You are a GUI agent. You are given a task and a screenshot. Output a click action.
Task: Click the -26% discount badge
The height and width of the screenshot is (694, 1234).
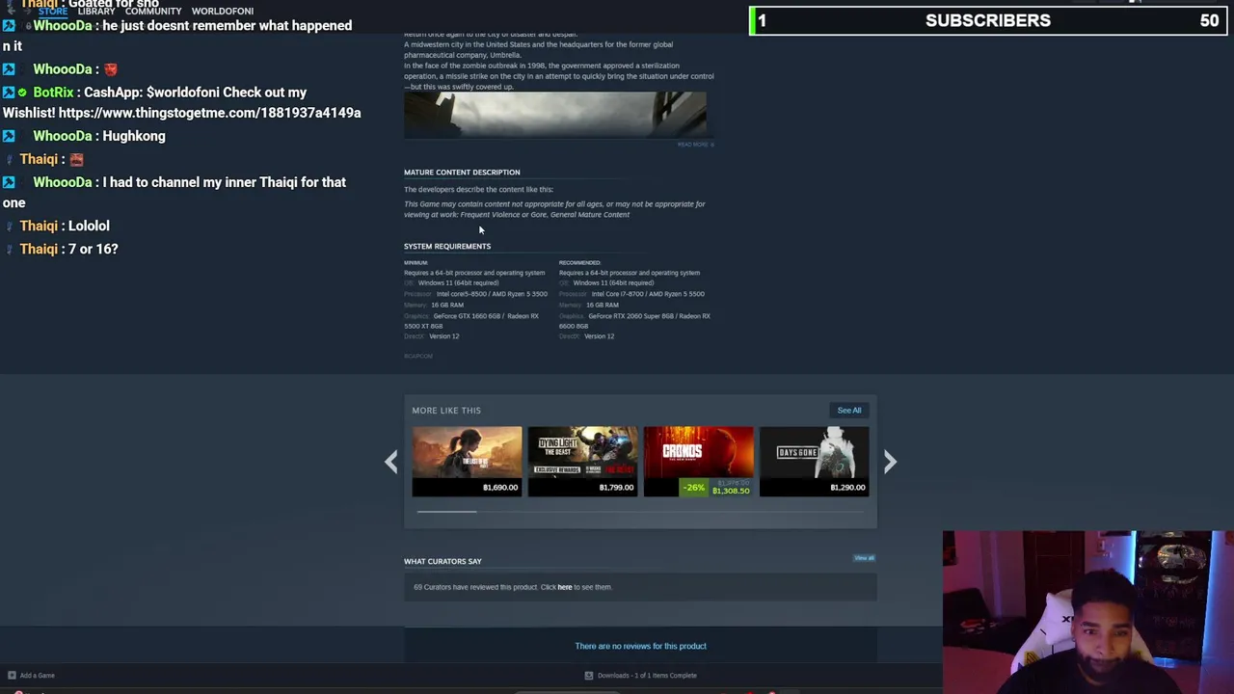694,488
